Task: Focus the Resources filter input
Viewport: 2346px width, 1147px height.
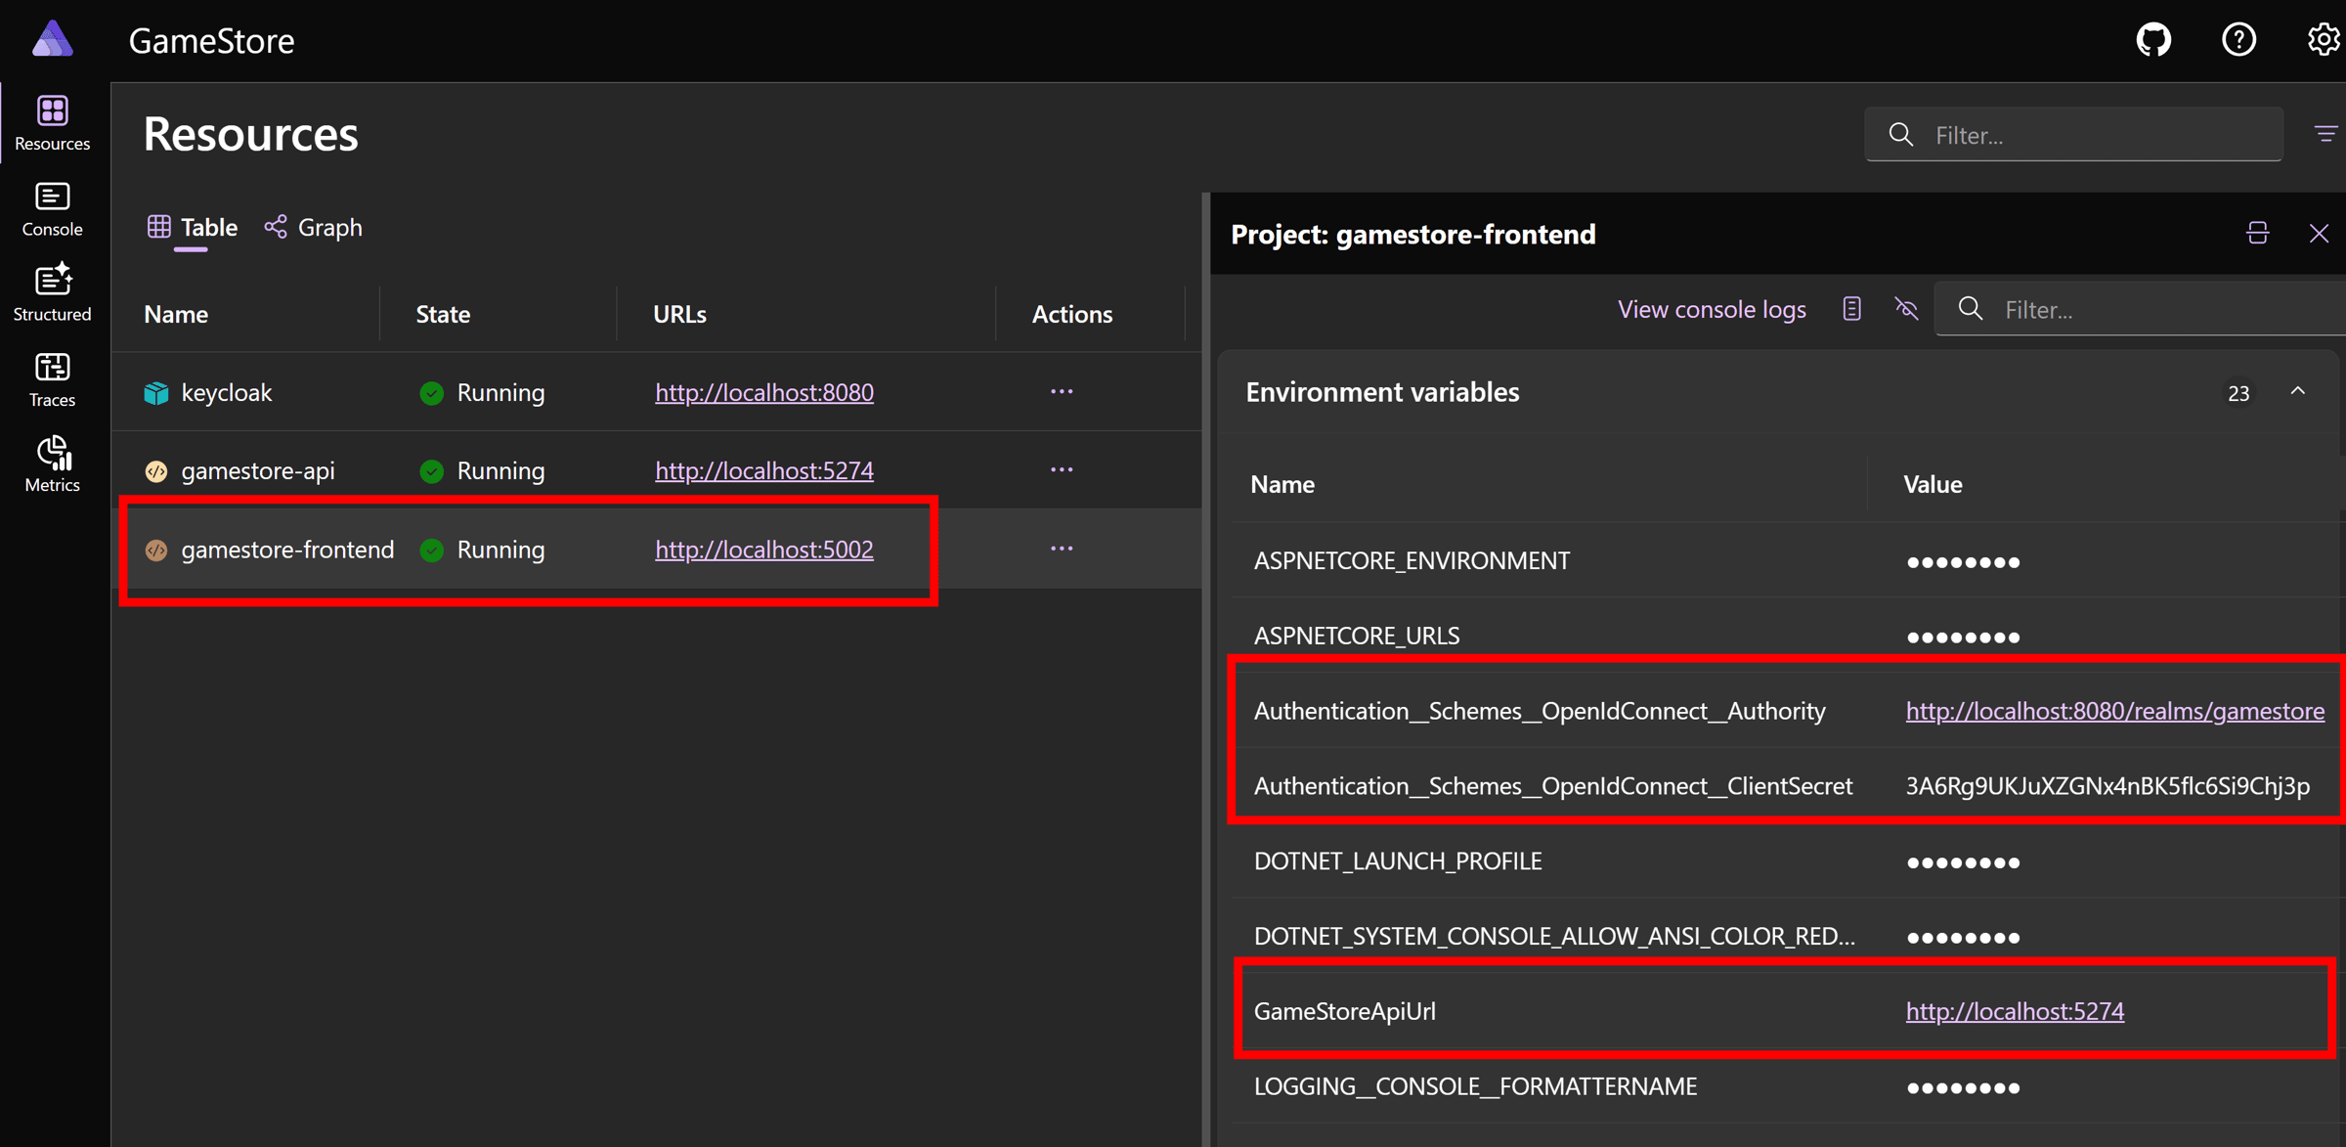Action: (x=2074, y=135)
